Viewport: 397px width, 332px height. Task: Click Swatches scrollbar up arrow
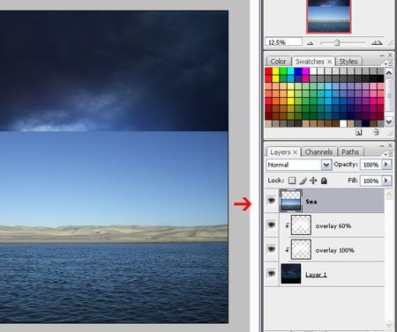coord(389,73)
